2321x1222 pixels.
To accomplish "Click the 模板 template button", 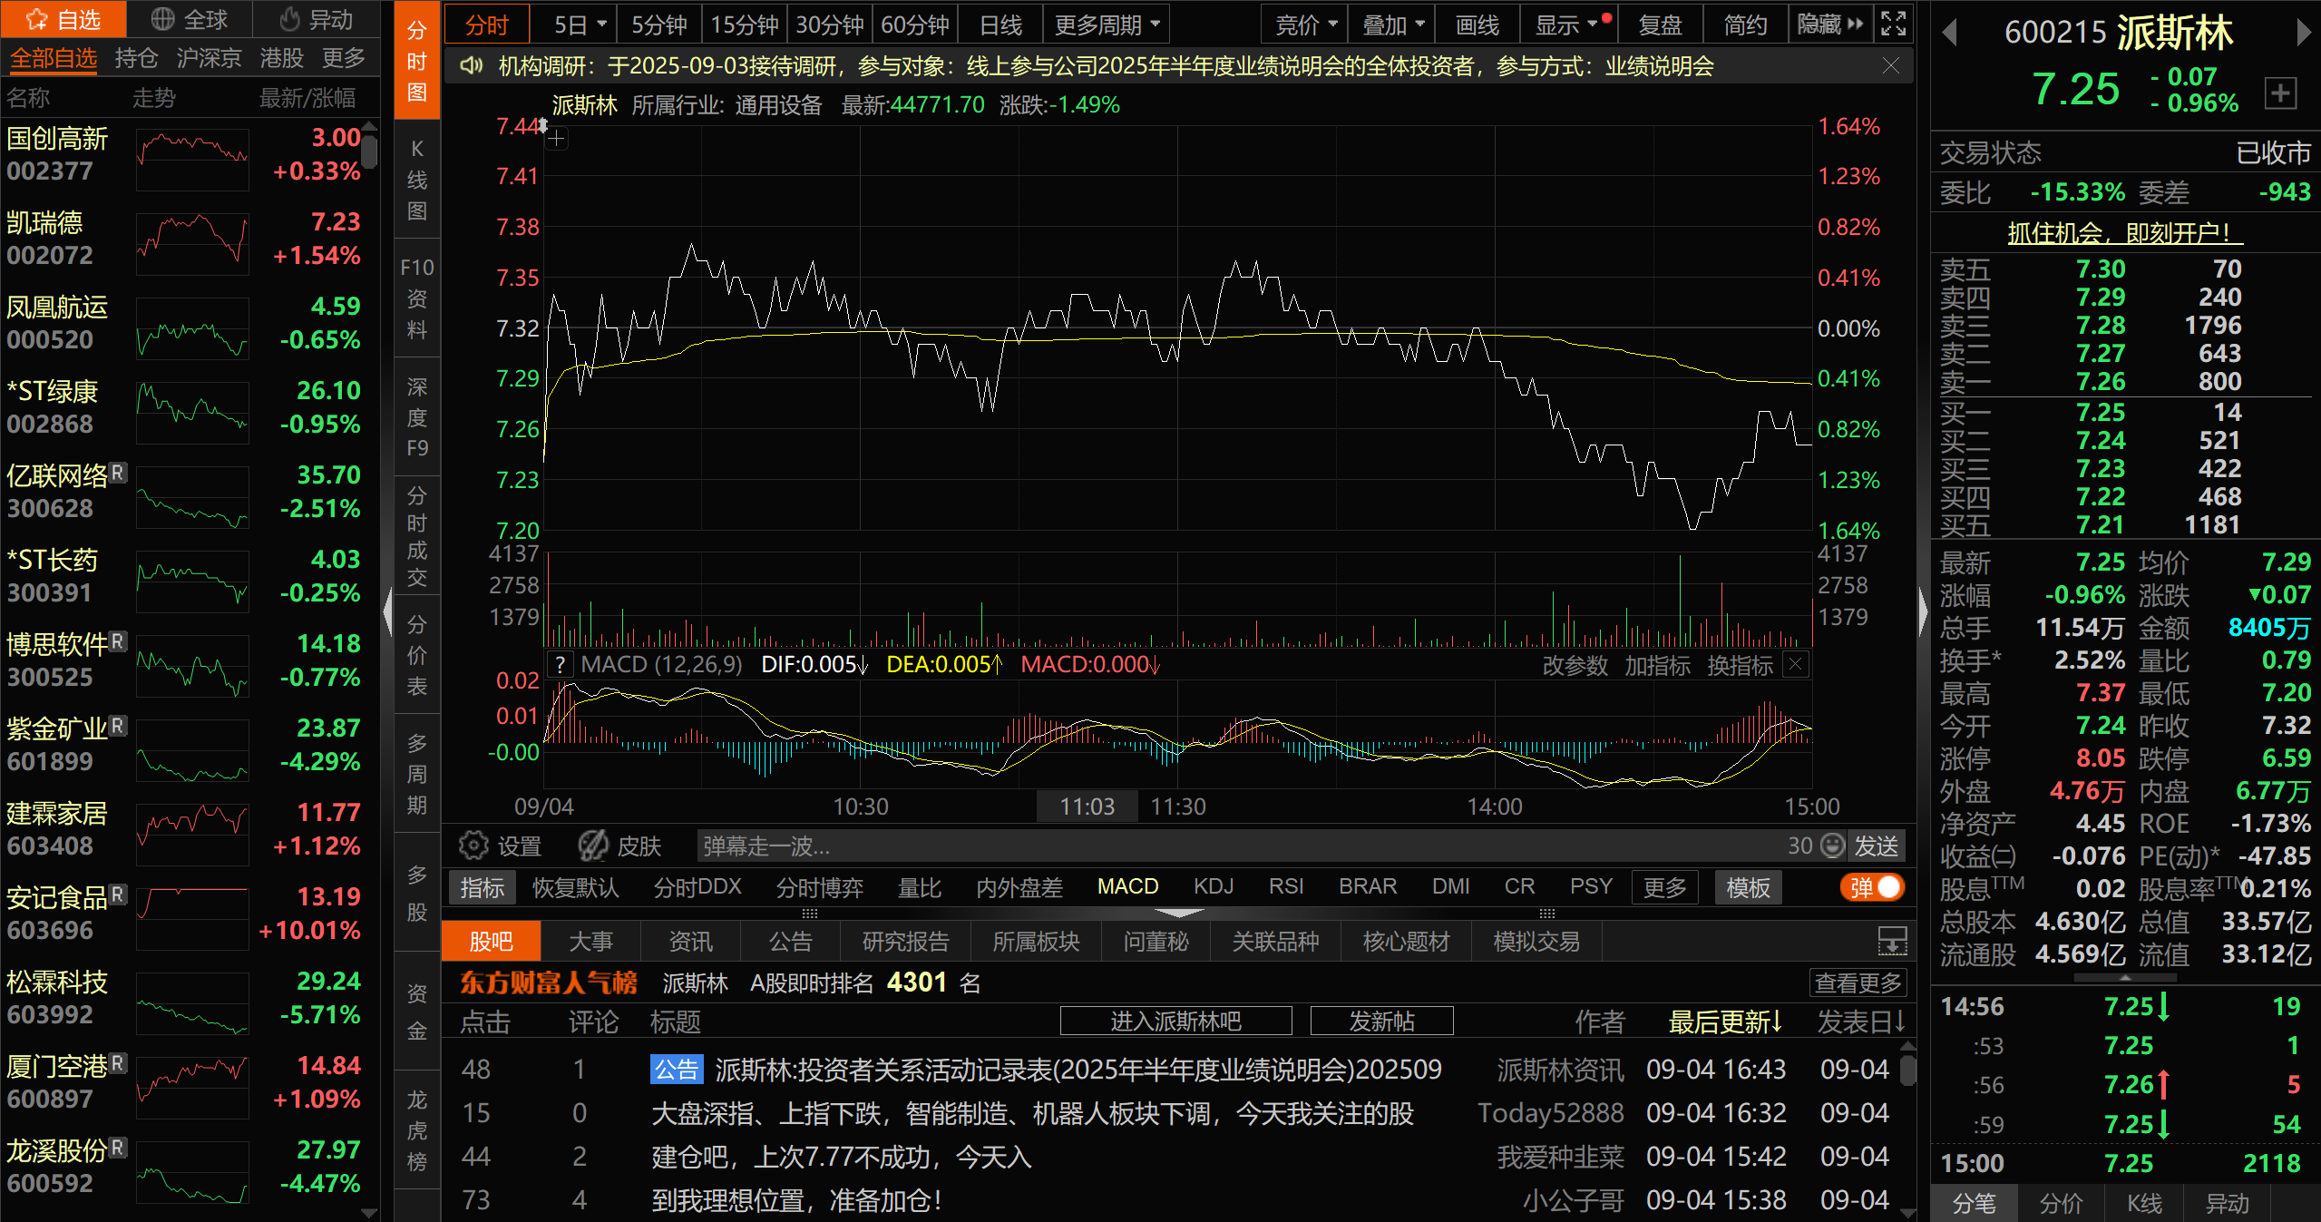I will [1748, 886].
